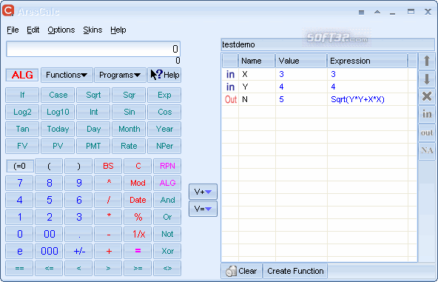Click the digit 7 key
Image resolution: width=438 pixels, height=282 pixels.
19,183
